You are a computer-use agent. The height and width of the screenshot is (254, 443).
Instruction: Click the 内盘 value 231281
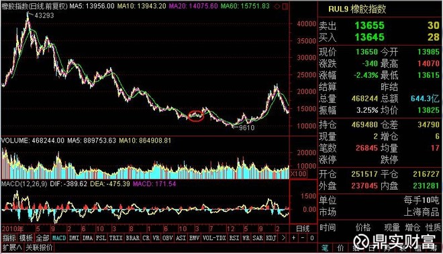click(x=427, y=185)
